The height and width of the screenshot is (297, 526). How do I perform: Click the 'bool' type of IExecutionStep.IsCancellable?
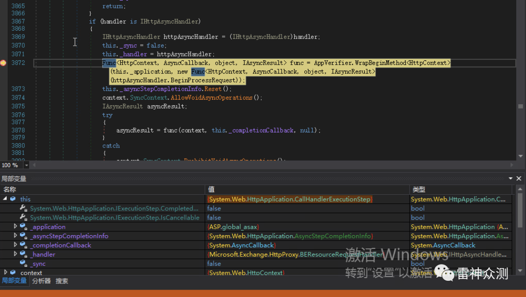coord(461,218)
